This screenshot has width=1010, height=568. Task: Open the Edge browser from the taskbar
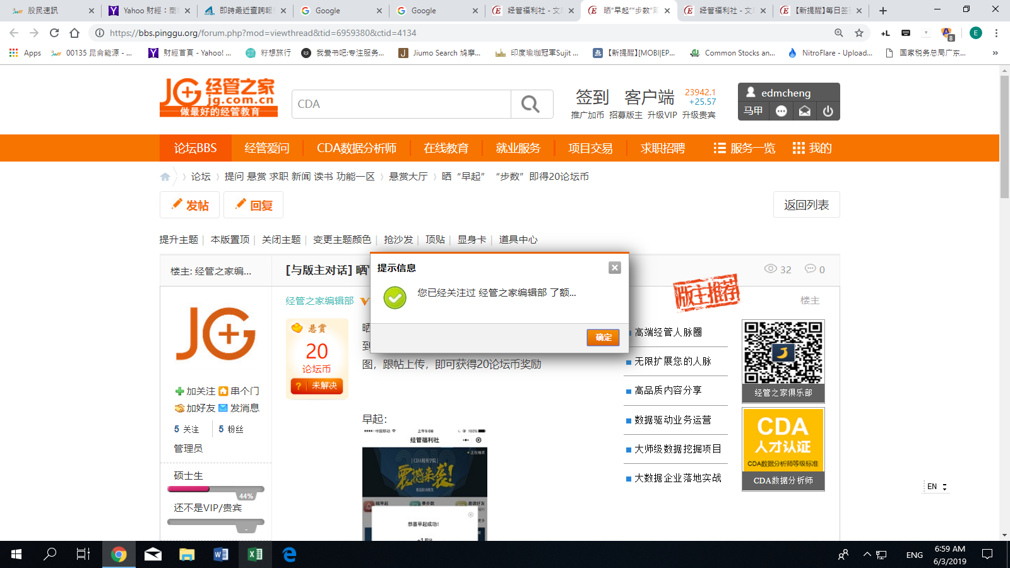pyautogui.click(x=289, y=554)
